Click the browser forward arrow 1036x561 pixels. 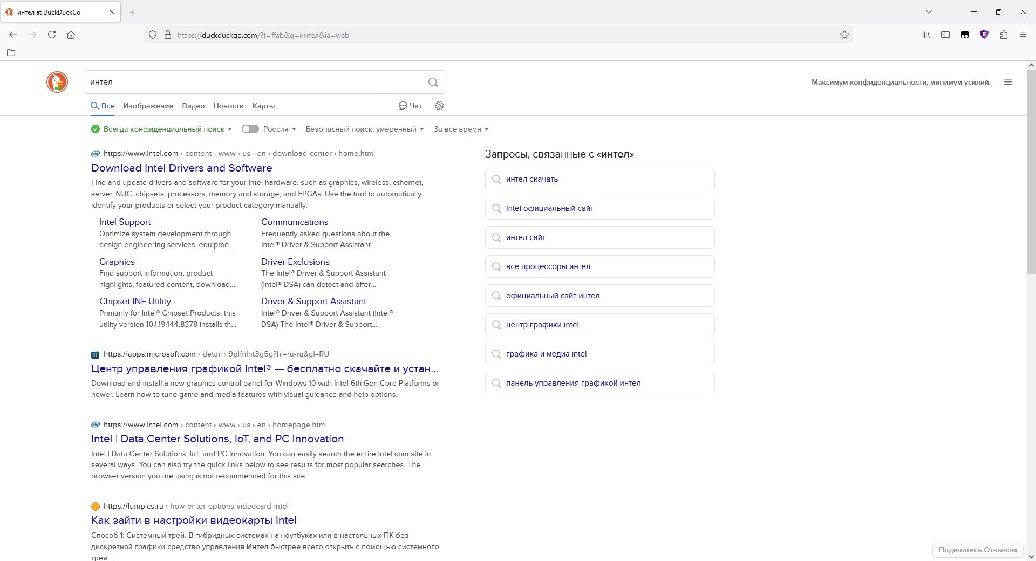[x=32, y=35]
